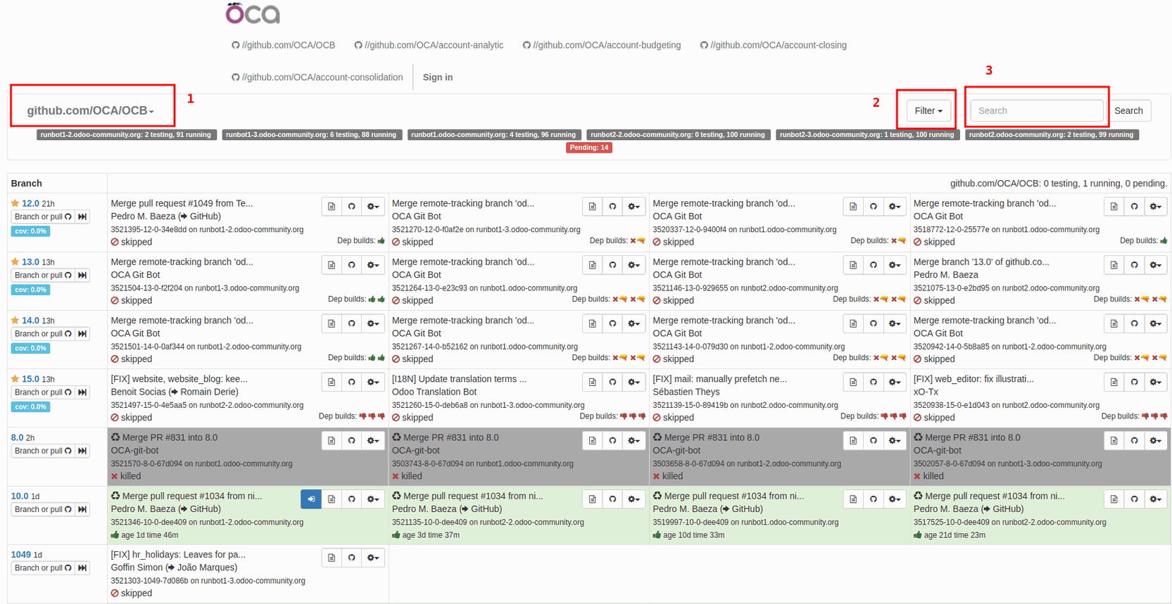
Task: Click the OCA logo at top
Action: tap(253, 13)
